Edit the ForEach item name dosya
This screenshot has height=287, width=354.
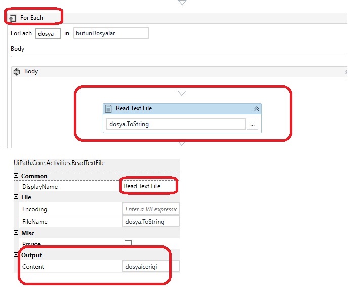point(48,34)
